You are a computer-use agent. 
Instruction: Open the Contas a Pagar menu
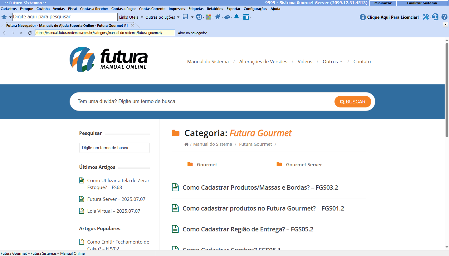(124, 9)
